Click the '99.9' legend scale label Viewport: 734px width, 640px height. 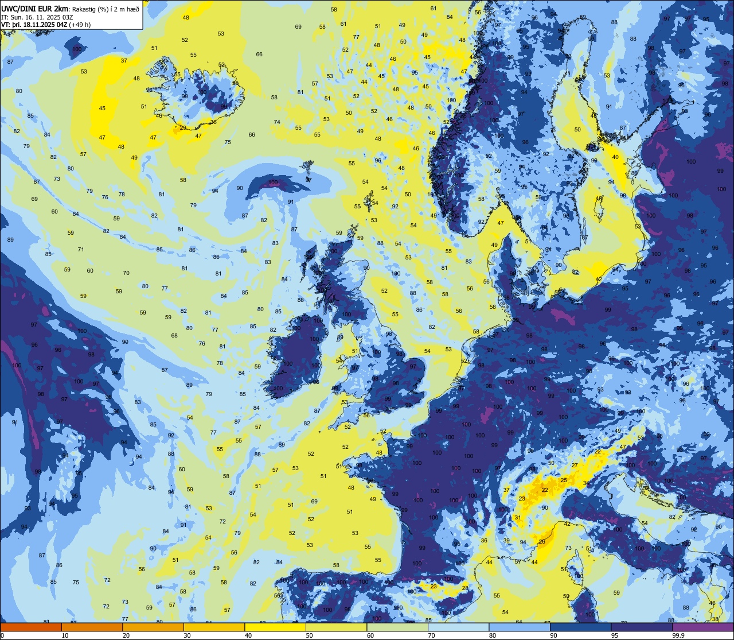pos(678,635)
